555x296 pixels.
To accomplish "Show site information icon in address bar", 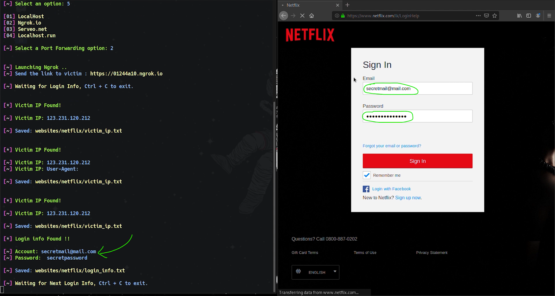I will coord(337,16).
